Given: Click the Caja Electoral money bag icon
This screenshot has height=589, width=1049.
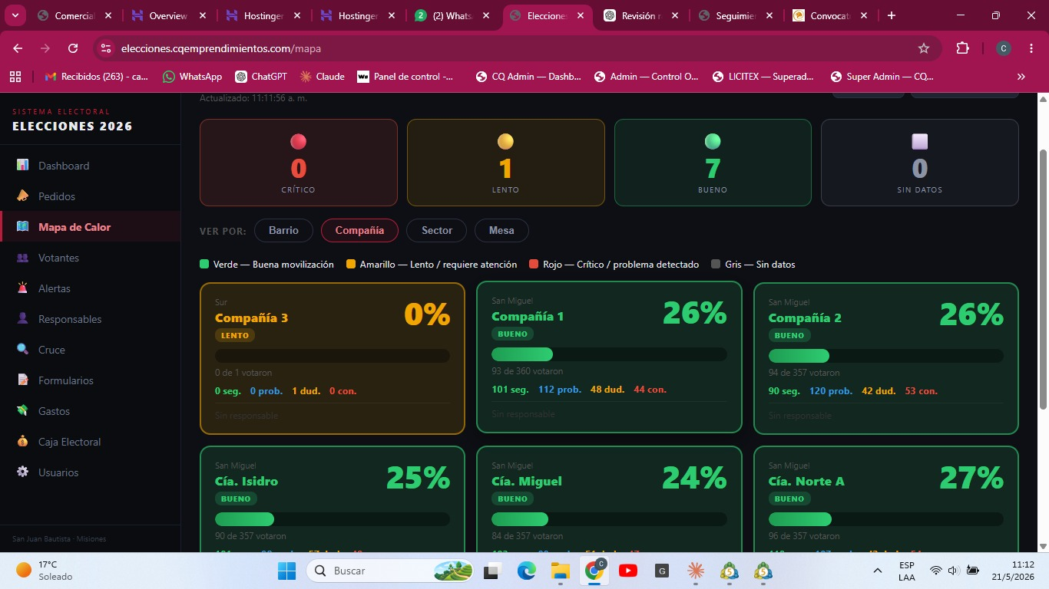Looking at the screenshot, I should point(23,441).
